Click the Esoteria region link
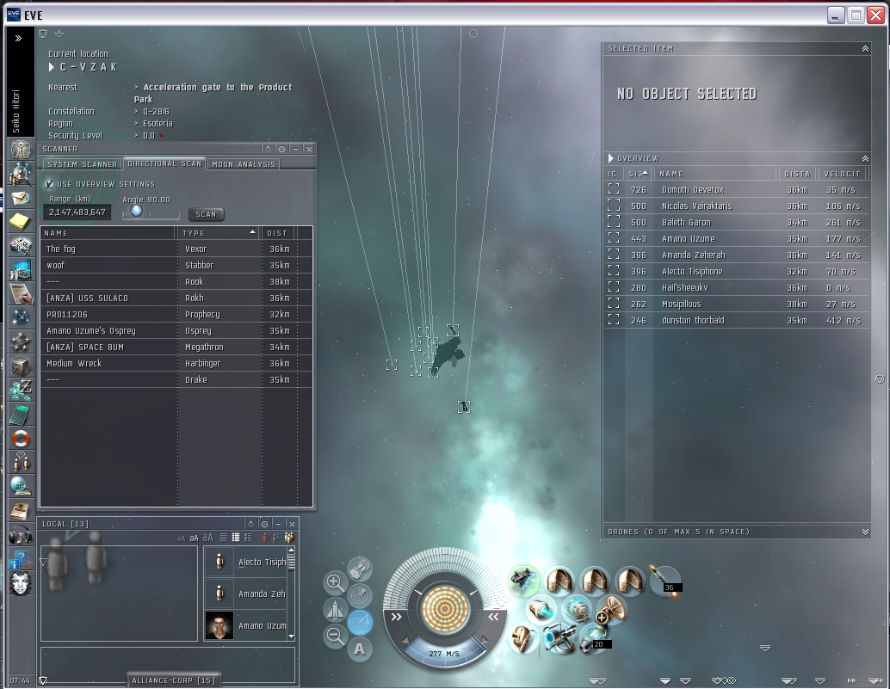The height and width of the screenshot is (689, 890). [x=158, y=123]
